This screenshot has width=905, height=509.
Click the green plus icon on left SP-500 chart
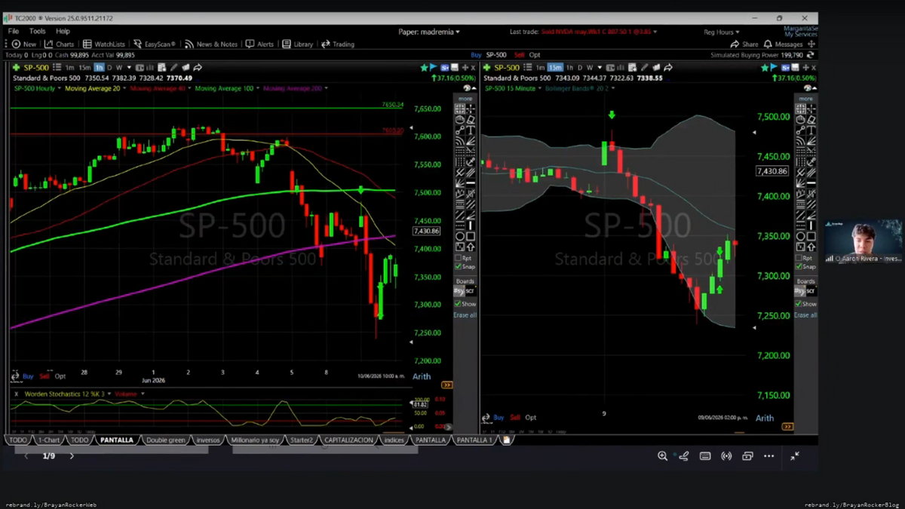pyautogui.click(x=16, y=68)
